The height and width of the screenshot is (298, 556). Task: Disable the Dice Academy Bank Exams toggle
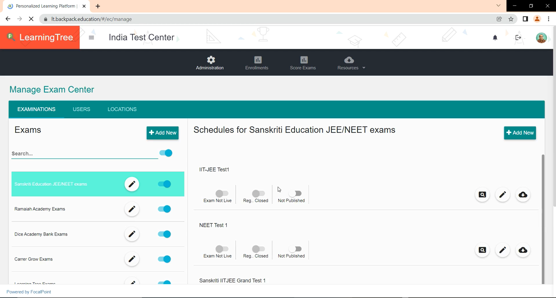[x=164, y=234]
